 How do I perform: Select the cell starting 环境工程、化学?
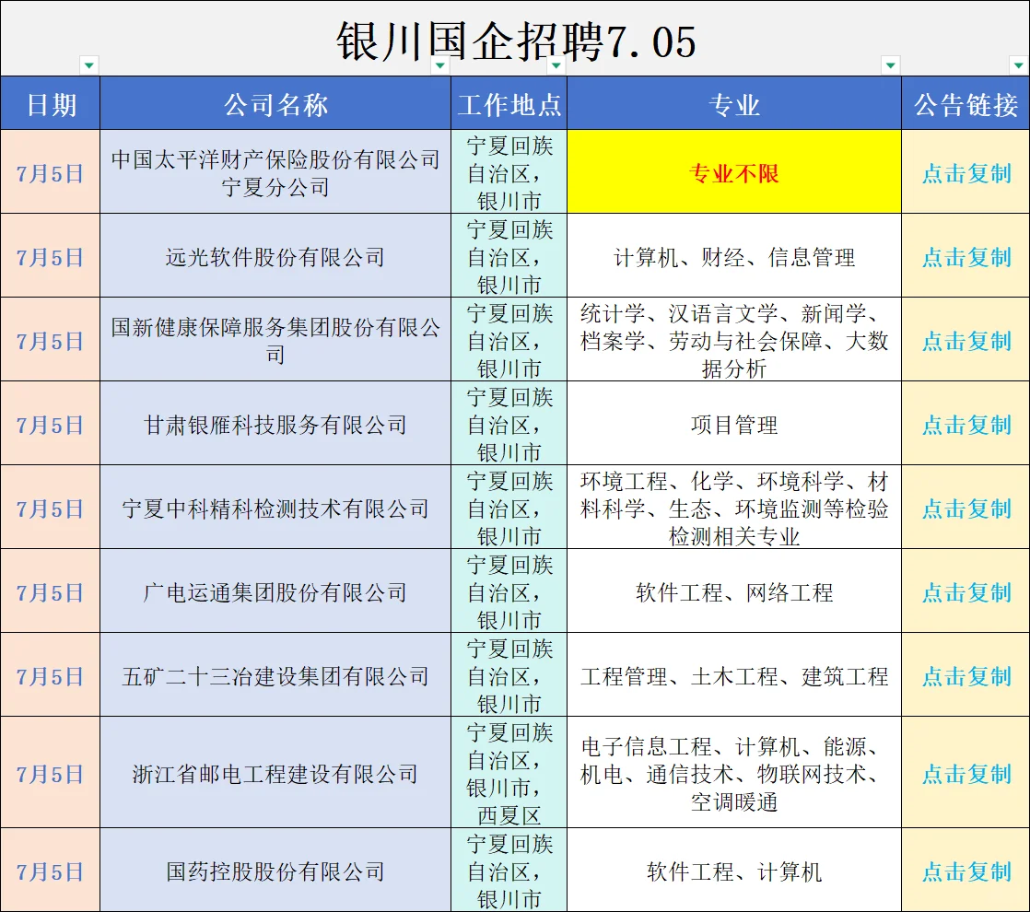pos(734,508)
